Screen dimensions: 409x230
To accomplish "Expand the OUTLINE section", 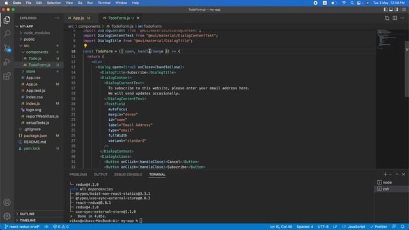I will pyautogui.click(x=27, y=214).
